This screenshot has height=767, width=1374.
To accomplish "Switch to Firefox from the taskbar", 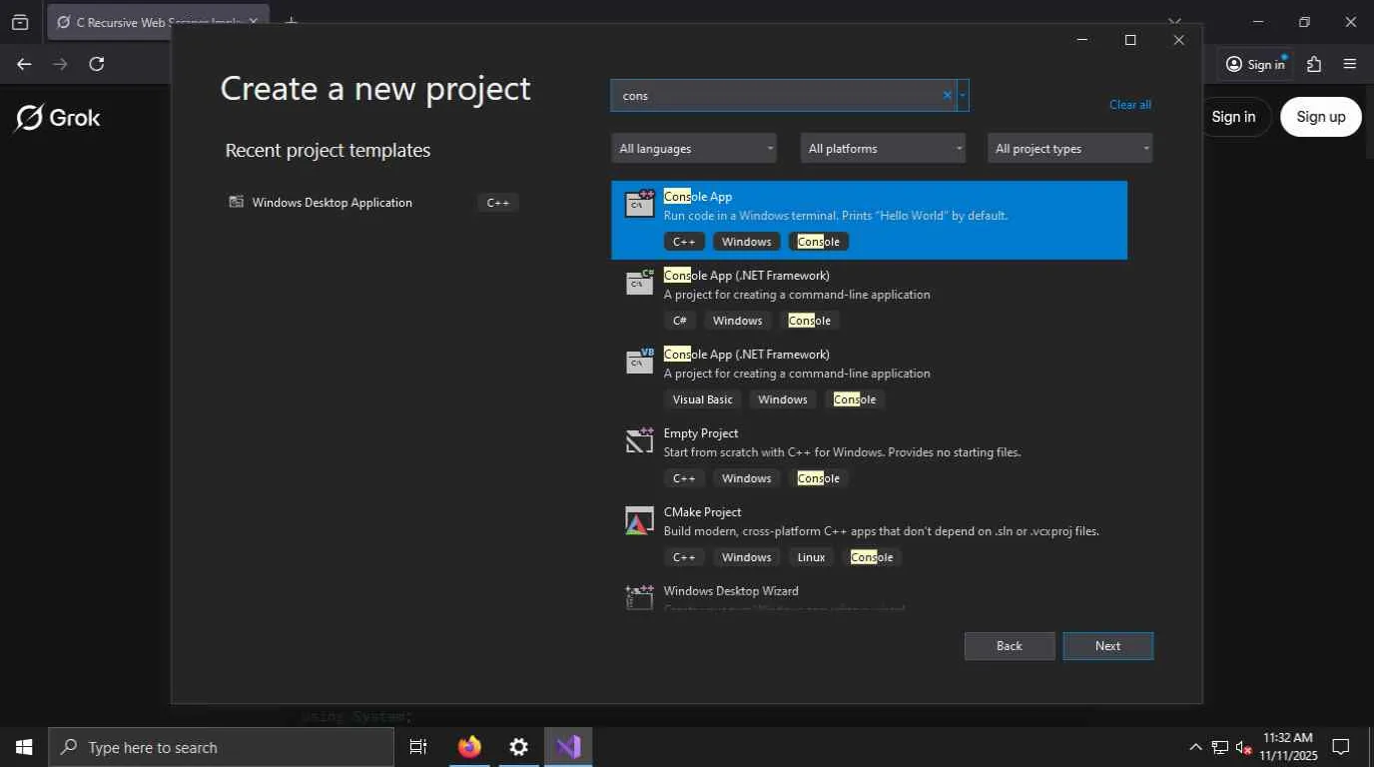I will pyautogui.click(x=469, y=747).
